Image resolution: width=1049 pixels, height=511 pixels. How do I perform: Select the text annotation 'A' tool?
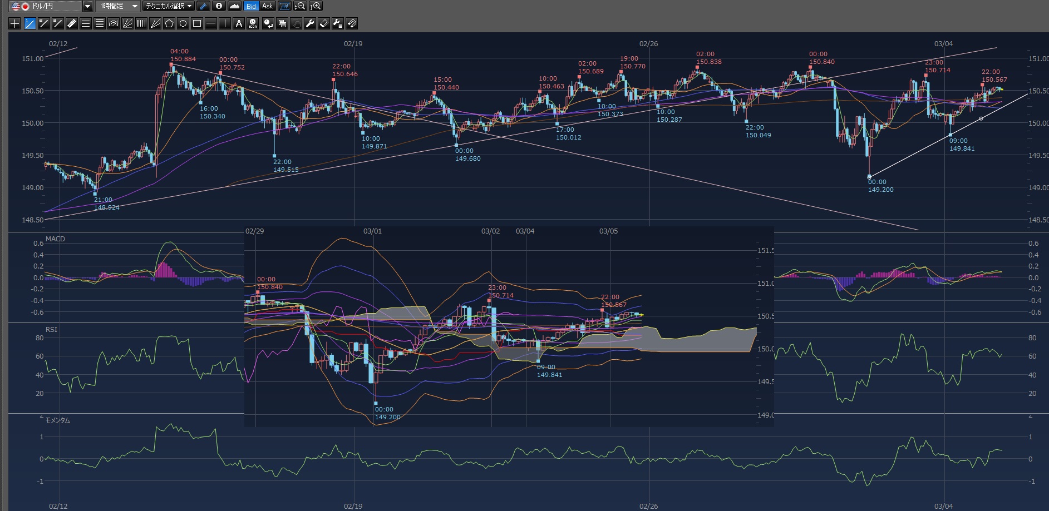click(239, 23)
